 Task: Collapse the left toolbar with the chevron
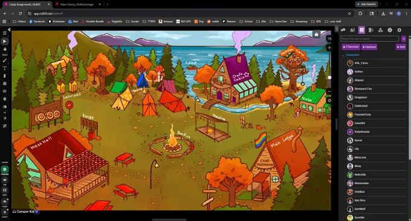pos(10,30)
